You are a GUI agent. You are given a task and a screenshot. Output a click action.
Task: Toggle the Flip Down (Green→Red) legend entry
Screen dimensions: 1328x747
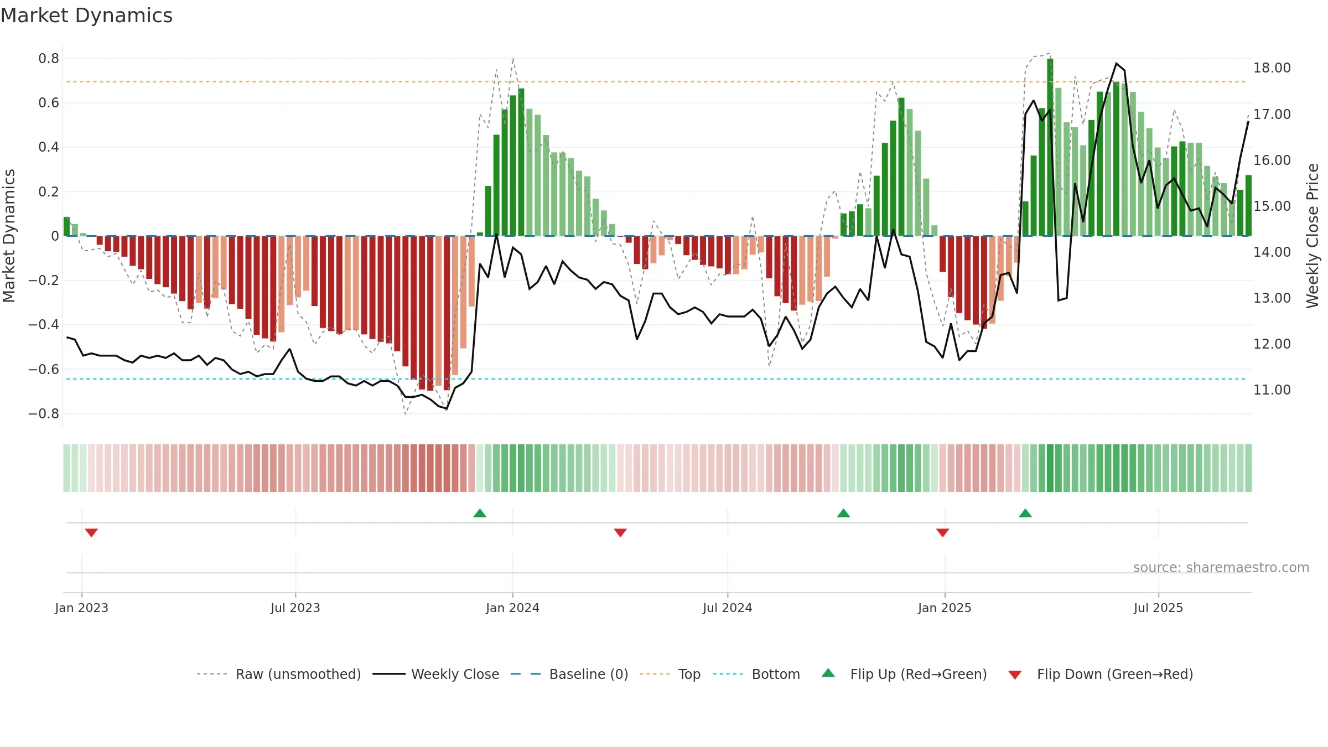[1101, 674]
